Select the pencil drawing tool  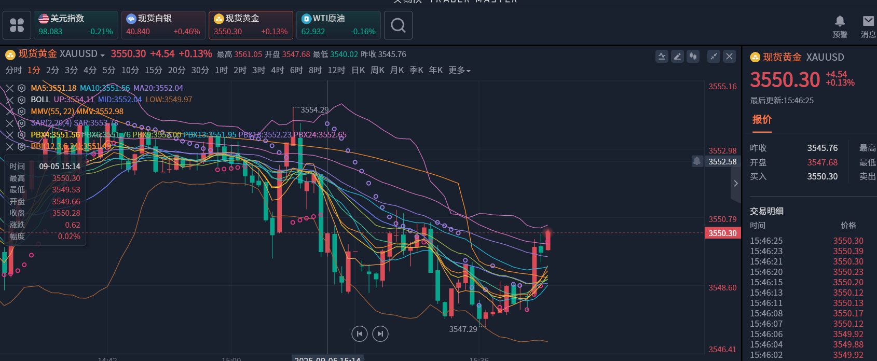click(x=677, y=57)
